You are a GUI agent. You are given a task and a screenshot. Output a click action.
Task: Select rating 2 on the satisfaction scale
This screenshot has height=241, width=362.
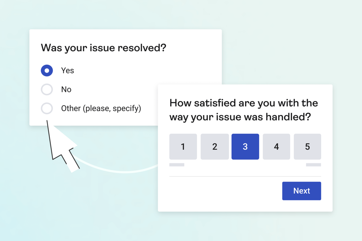point(215,147)
